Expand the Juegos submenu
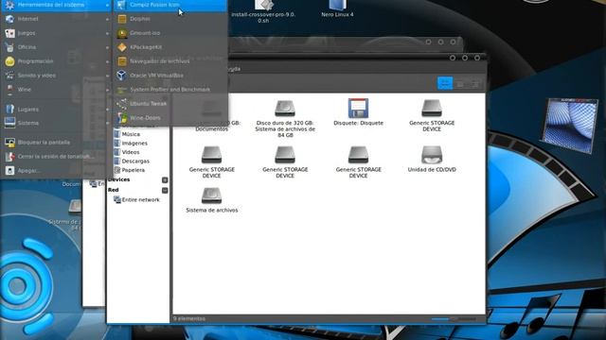This screenshot has height=340, width=606. coord(57,33)
